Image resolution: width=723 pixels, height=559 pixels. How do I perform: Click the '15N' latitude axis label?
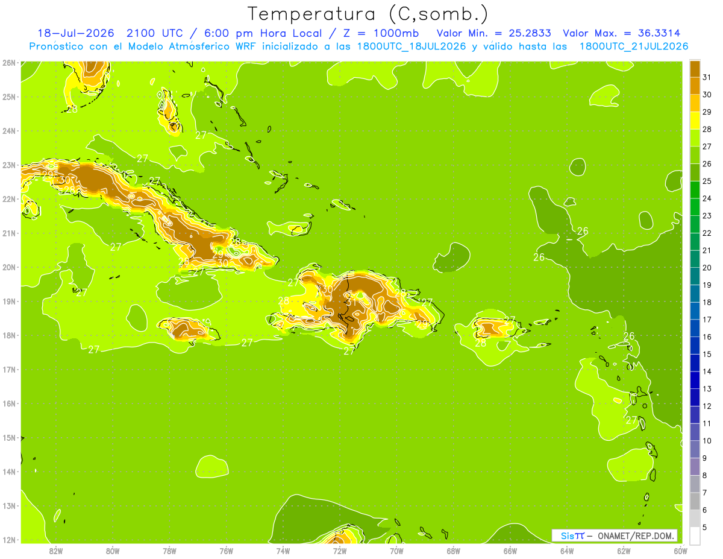(x=8, y=437)
